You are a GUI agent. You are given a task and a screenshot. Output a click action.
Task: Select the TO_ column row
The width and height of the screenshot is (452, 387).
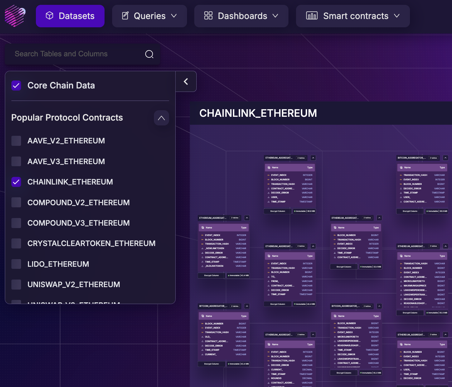pos(290,277)
